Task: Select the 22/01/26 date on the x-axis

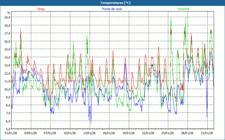Action: tap(148, 133)
